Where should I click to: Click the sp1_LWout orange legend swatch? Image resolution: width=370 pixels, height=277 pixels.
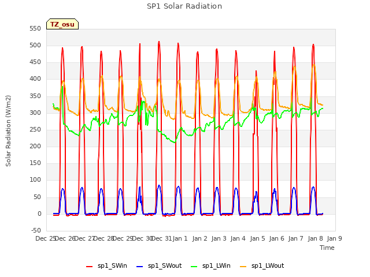pos(243,267)
